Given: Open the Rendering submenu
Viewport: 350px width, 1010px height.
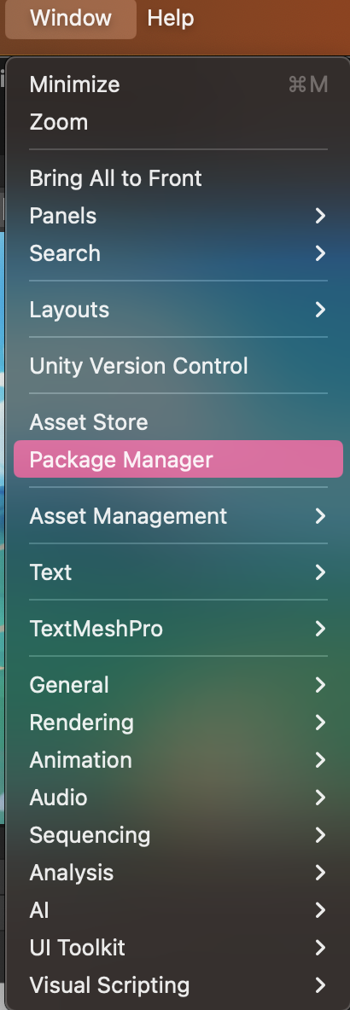Looking at the screenshot, I should pyautogui.click(x=178, y=722).
